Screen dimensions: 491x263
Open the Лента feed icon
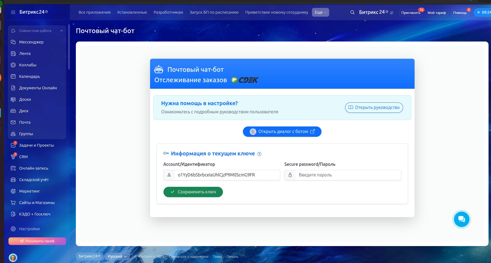pos(13,54)
